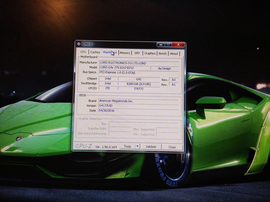Open the Memory tab
Image resolution: width=270 pixels, height=202 pixels.
(125, 53)
